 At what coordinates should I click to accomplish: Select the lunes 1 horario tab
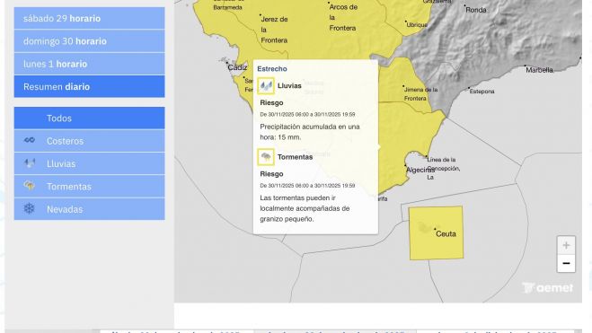click(x=90, y=64)
